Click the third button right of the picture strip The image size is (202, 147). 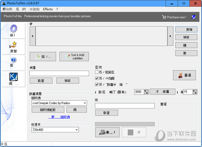(x=186, y=45)
